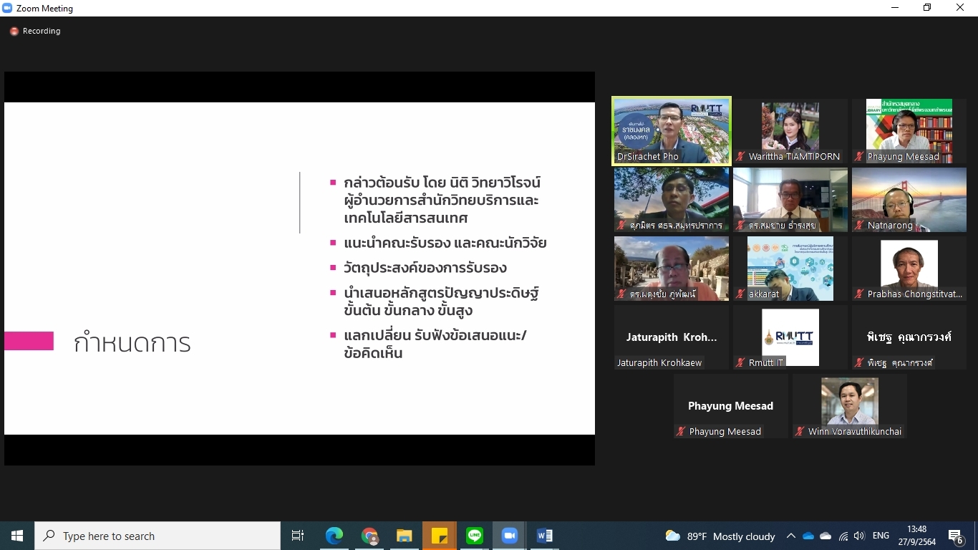Select DrSirachet Pho's active speaker video
The height and width of the screenshot is (550, 978).
click(671, 130)
